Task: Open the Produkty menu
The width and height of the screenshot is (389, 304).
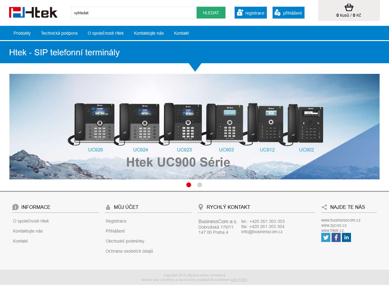Action: pos(22,33)
